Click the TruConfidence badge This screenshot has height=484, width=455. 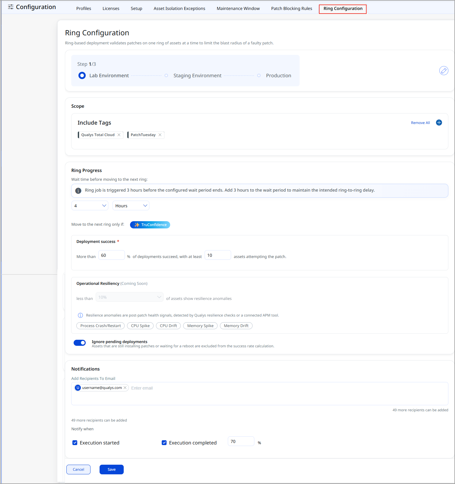pyautogui.click(x=150, y=225)
